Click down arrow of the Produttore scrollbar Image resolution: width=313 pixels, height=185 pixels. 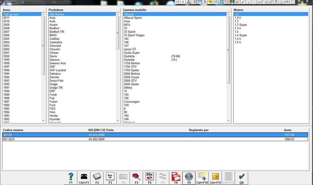[x=118, y=121]
